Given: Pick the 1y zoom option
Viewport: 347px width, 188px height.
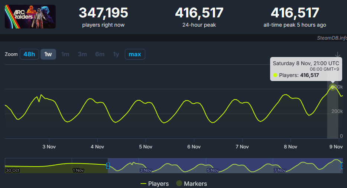Looking at the screenshot, I should point(116,54).
